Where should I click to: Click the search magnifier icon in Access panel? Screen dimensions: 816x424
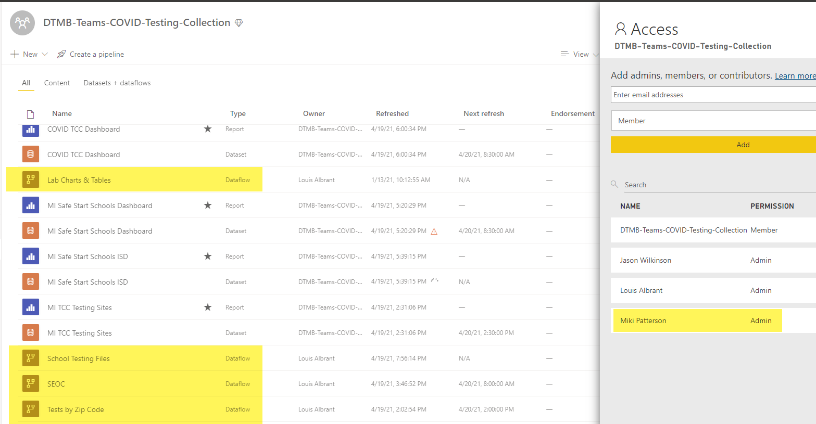click(614, 184)
